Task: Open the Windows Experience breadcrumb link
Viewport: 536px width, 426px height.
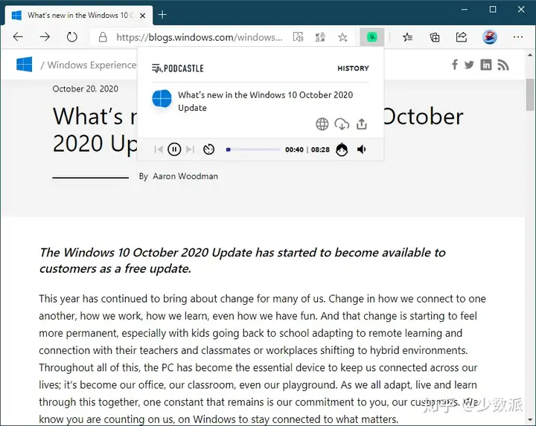Action: (92, 65)
